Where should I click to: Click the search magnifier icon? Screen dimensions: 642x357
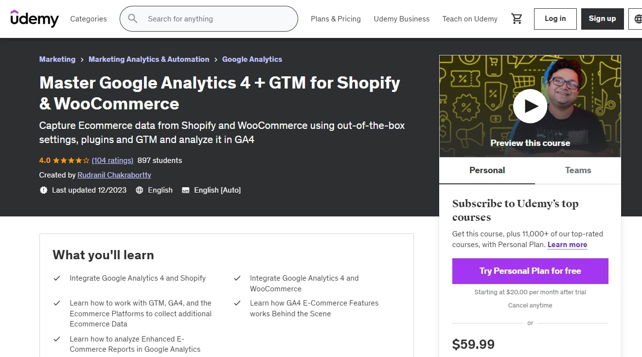pyautogui.click(x=132, y=18)
